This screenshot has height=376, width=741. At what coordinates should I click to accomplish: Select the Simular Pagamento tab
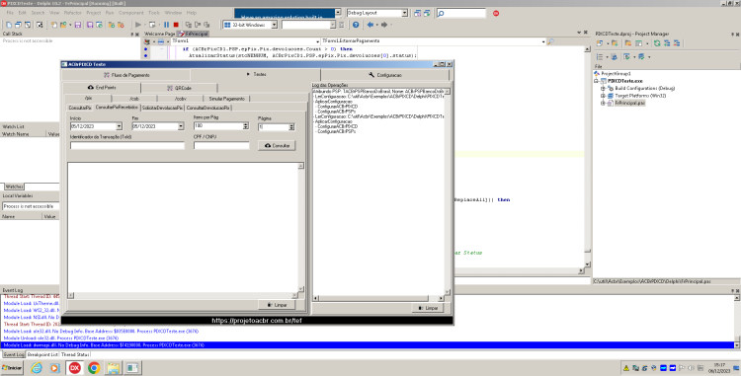click(227, 99)
